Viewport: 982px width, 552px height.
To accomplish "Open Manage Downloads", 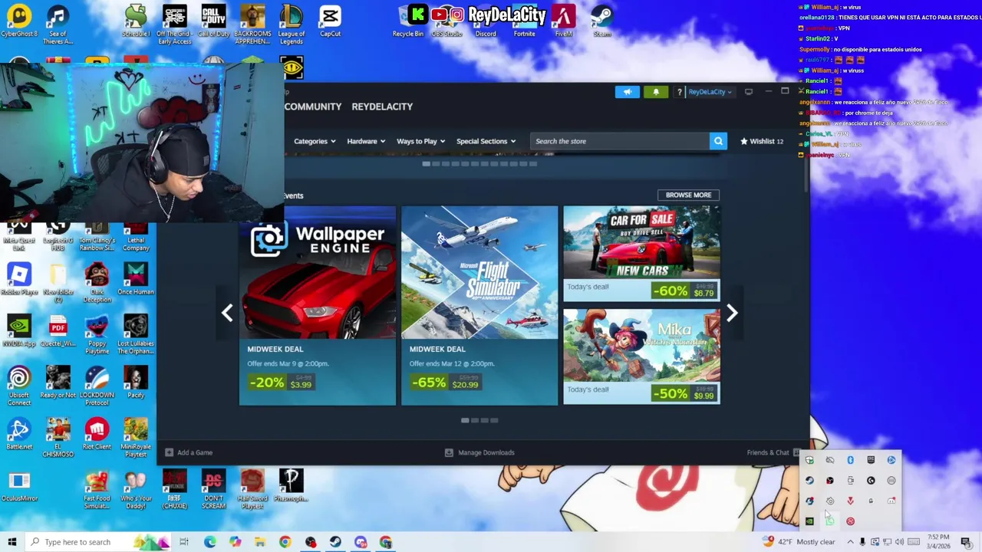I will click(479, 452).
